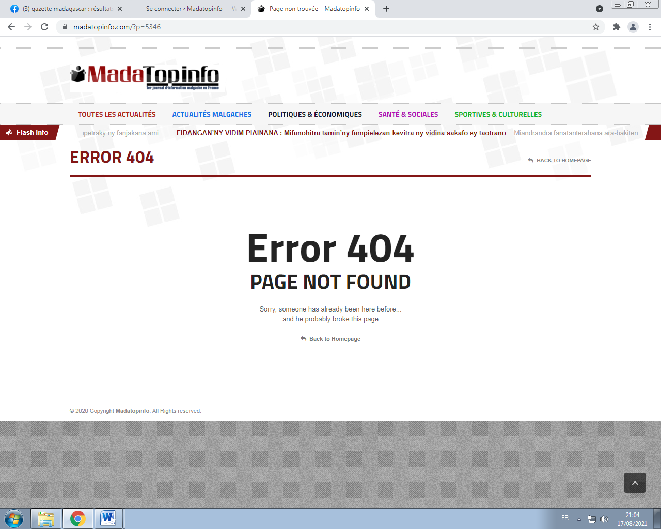Click the browser forward arrow
Image resolution: width=661 pixels, height=529 pixels.
pyautogui.click(x=28, y=27)
